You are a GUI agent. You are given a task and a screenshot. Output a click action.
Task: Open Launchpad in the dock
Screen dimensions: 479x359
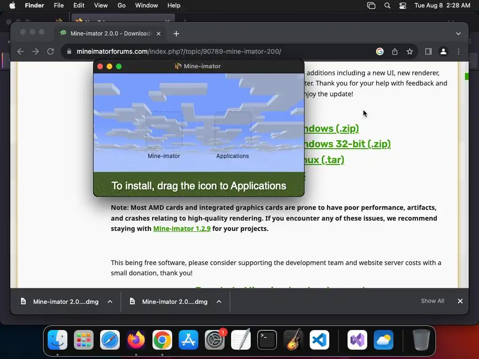(84, 340)
